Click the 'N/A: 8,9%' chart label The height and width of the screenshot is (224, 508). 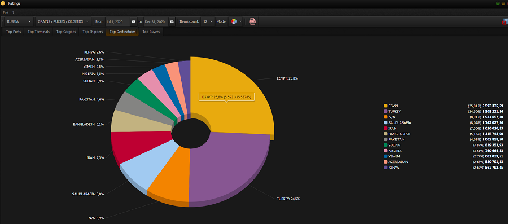[x=96, y=218]
